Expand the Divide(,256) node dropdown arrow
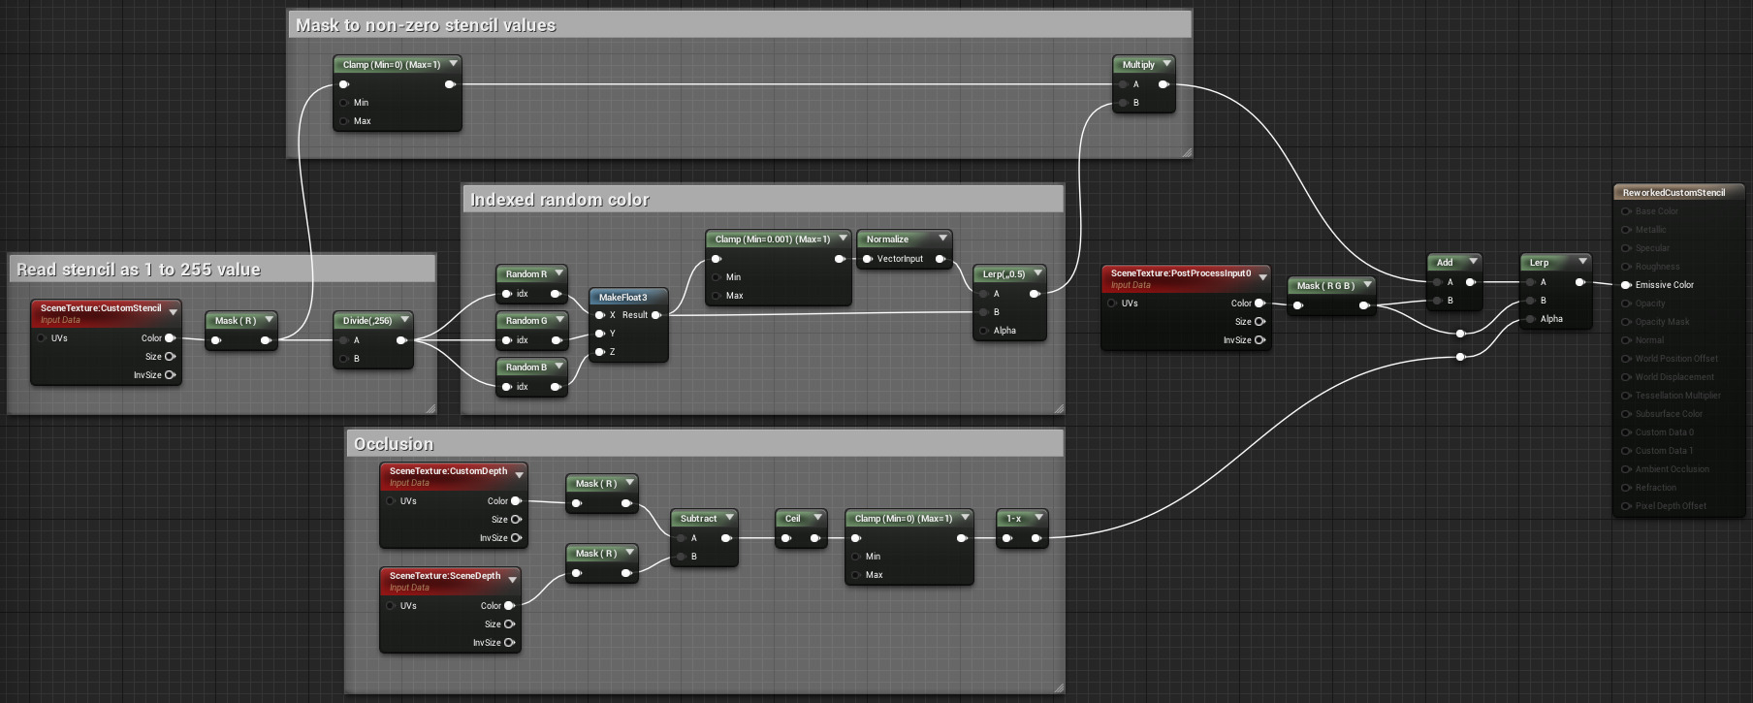1753x703 pixels. pyautogui.click(x=404, y=320)
